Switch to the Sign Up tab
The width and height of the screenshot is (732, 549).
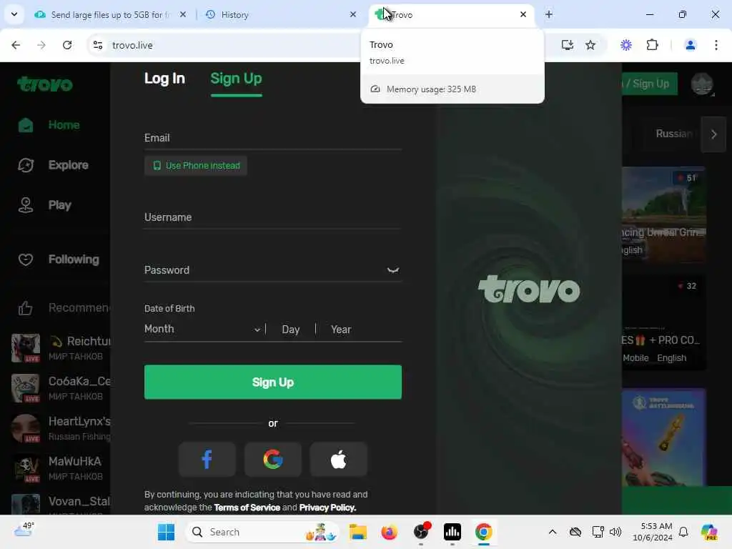click(236, 79)
